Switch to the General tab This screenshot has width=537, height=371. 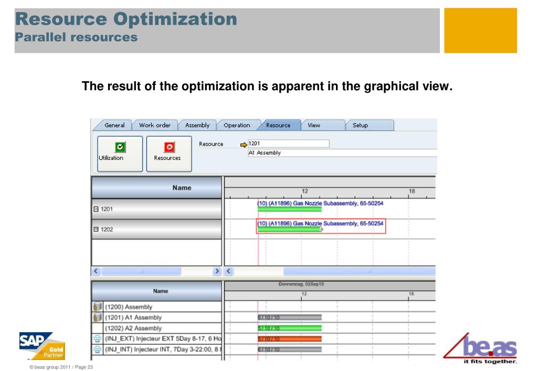pos(114,125)
